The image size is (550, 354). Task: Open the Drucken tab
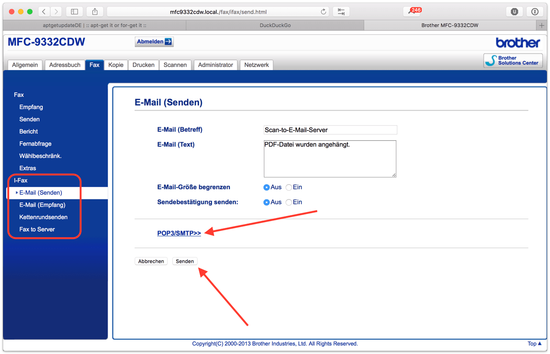(143, 65)
